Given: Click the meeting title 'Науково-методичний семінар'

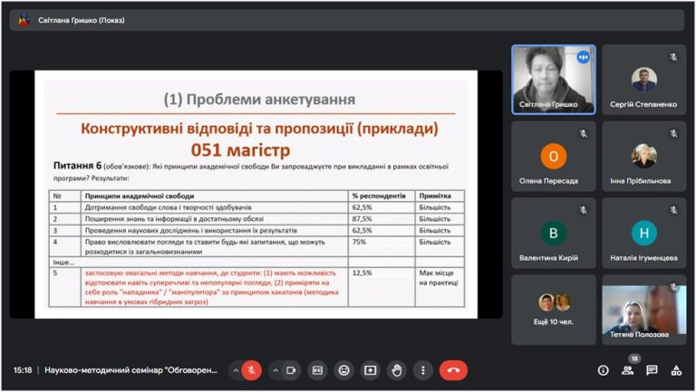Looking at the screenshot, I should pyautogui.click(x=130, y=370).
